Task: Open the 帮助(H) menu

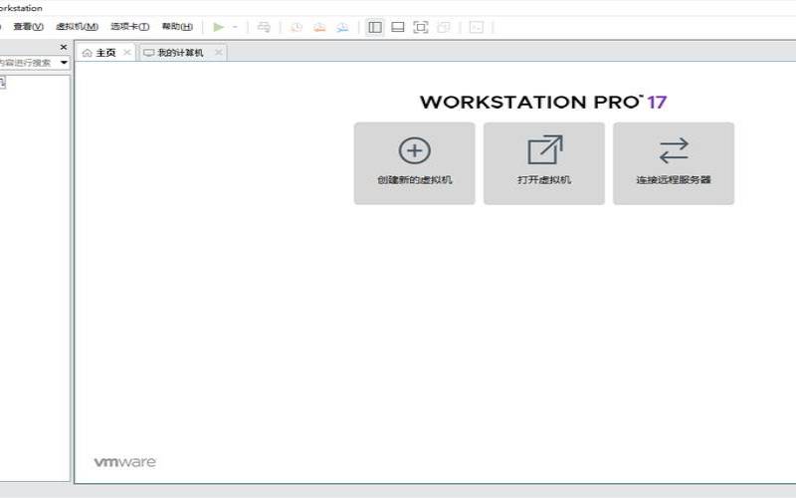Action: coord(177,27)
